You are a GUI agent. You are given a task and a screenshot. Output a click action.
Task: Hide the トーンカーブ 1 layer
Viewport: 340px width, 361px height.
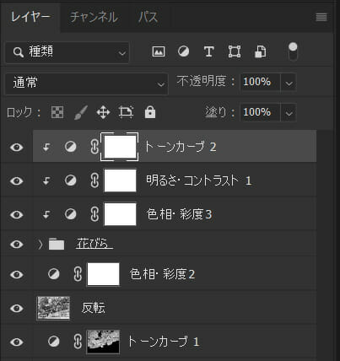[17, 342]
